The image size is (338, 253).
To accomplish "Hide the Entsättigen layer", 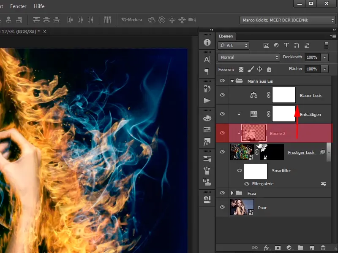I will point(222,114).
